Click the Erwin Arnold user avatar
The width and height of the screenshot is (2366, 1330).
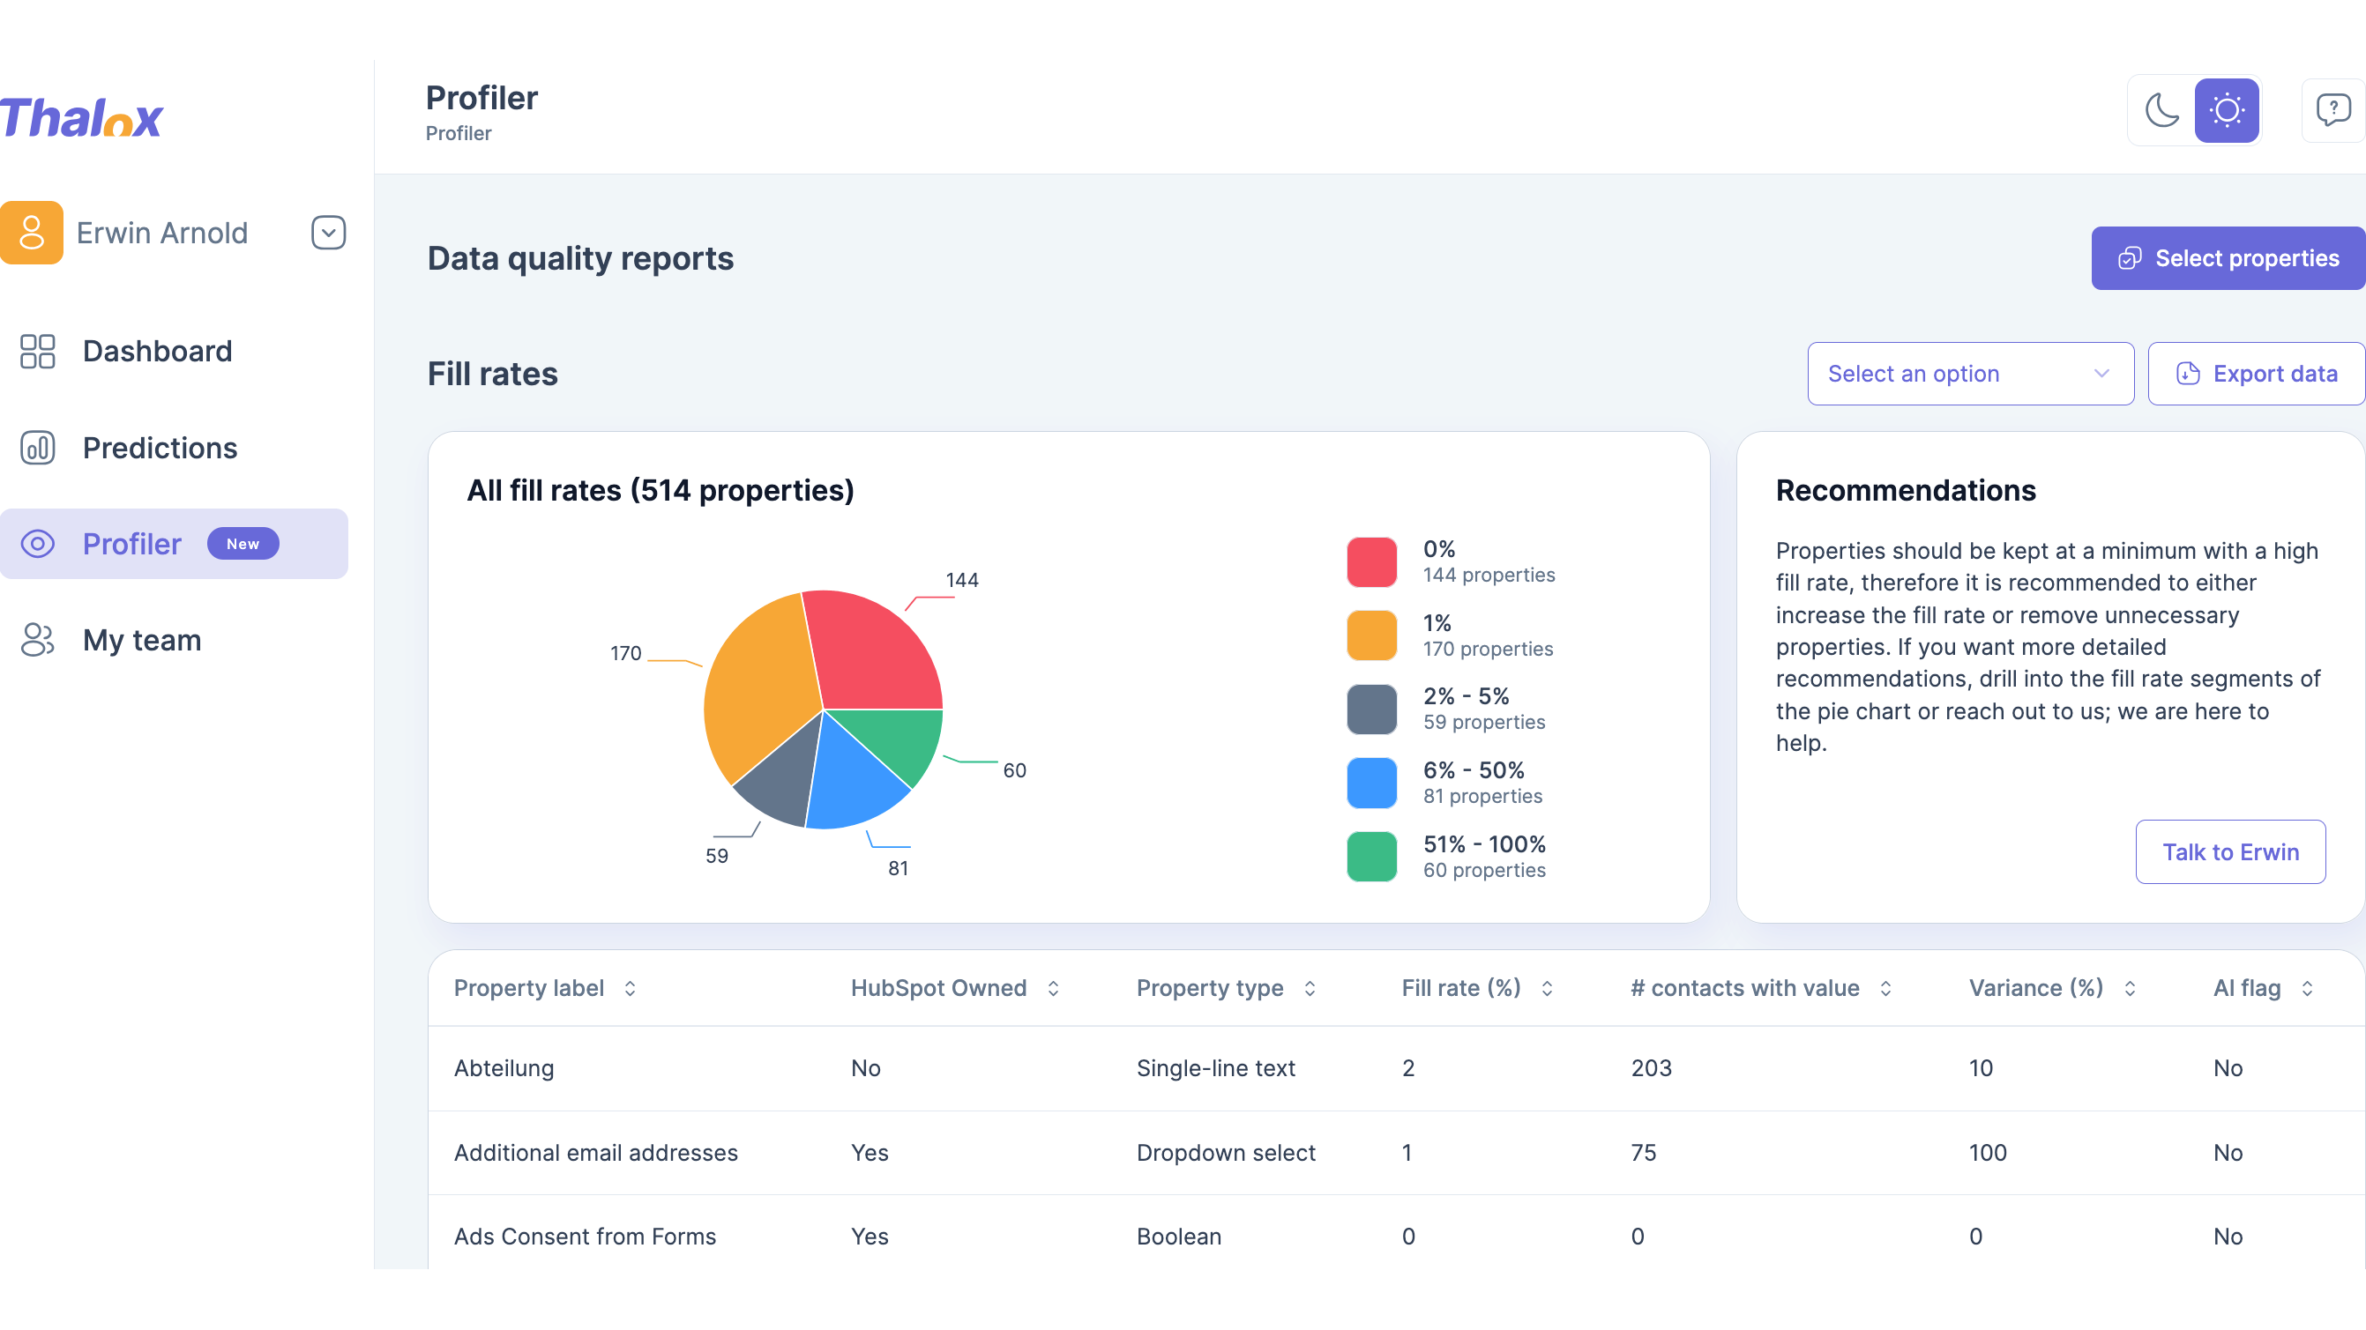tap(32, 232)
